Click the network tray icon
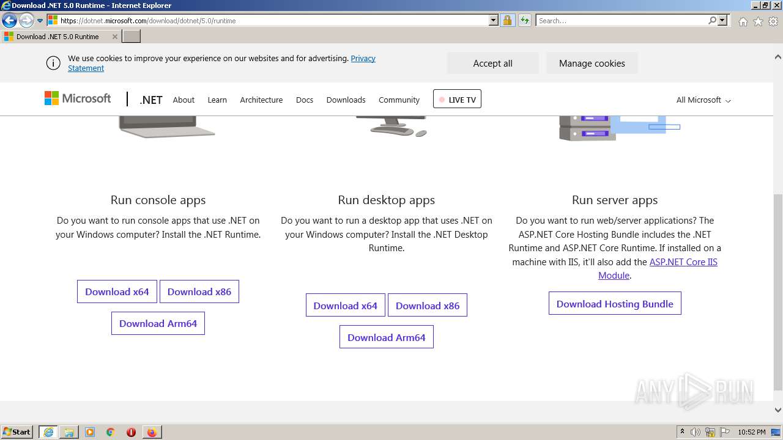The height and width of the screenshot is (440, 783). (x=710, y=432)
